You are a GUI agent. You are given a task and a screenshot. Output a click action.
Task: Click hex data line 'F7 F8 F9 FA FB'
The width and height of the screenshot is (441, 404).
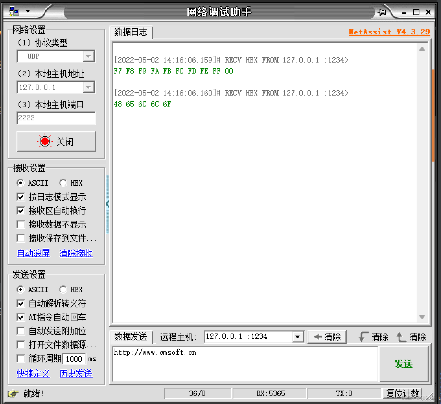pyautogui.click(x=173, y=71)
